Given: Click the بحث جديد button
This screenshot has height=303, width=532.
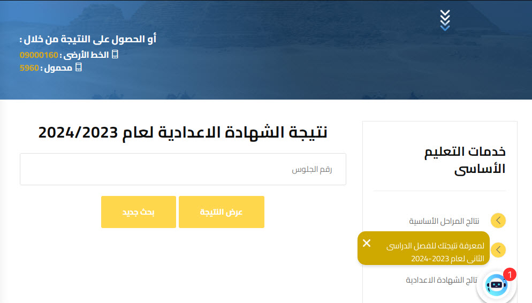Looking at the screenshot, I should pos(139,212).
